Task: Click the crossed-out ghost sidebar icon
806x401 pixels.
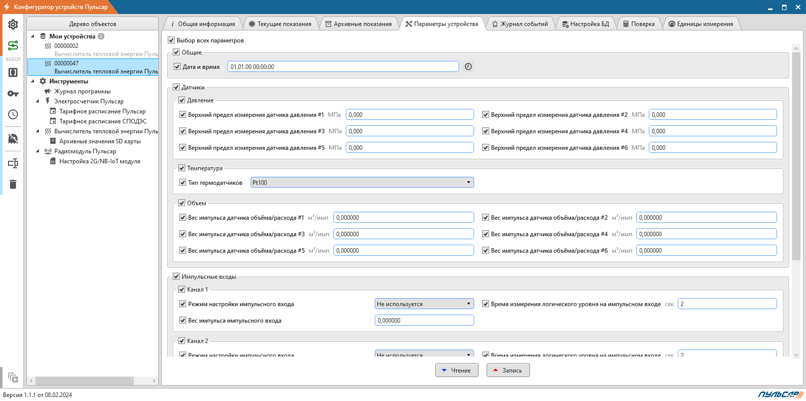Action: point(13,138)
